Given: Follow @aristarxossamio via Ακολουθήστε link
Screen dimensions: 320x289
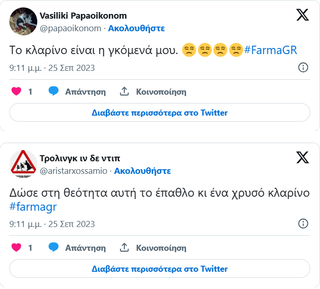Looking at the screenshot, I should [143, 171].
